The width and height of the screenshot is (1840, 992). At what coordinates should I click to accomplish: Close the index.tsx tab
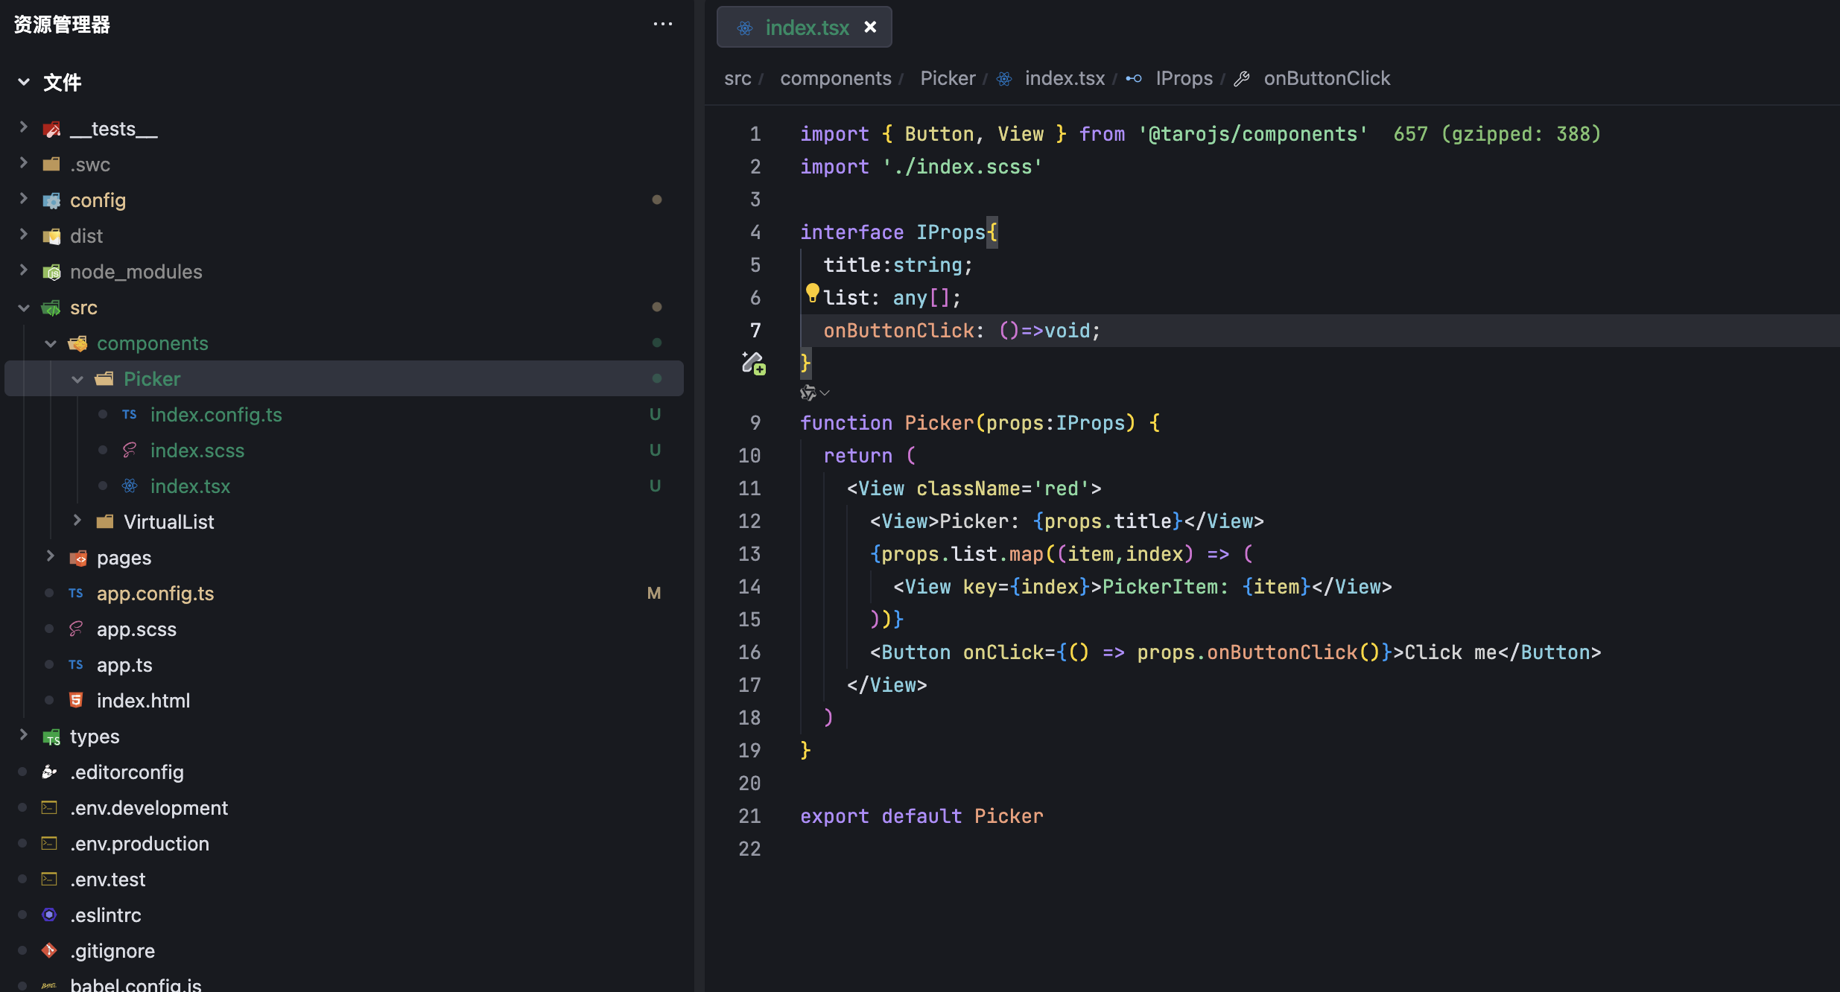click(870, 28)
